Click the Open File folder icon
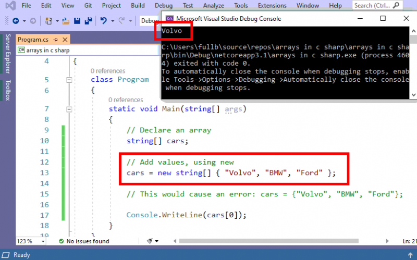The height and width of the screenshot is (260, 417). point(66,21)
